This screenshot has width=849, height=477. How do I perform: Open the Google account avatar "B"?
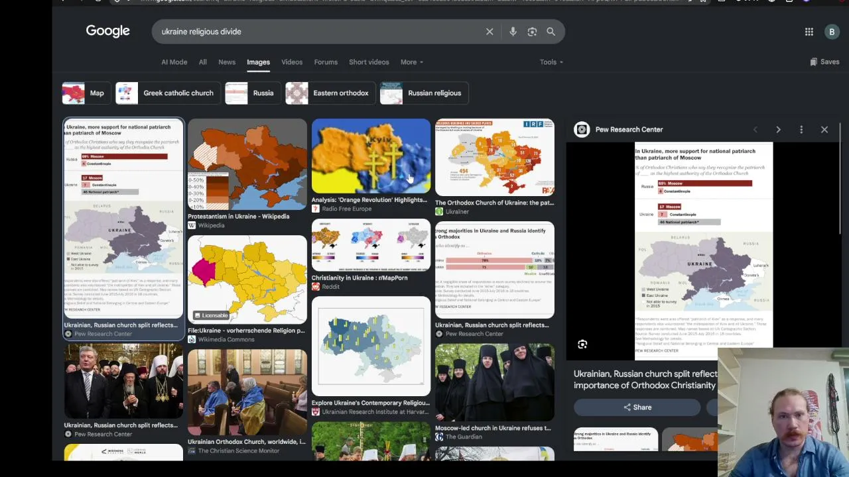[832, 32]
